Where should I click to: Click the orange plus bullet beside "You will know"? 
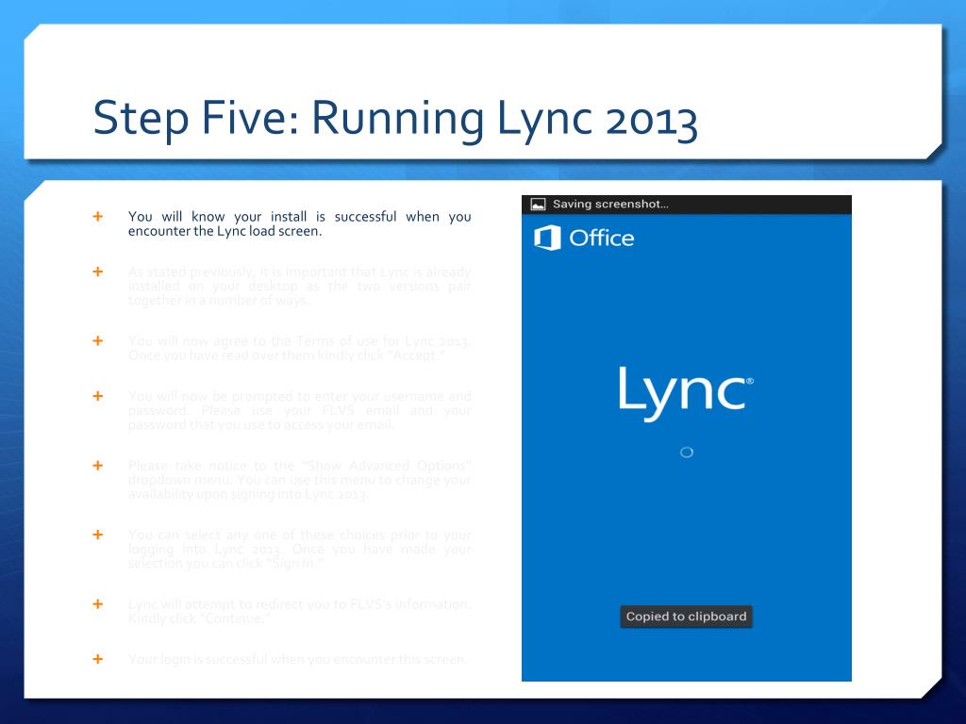pos(97,216)
